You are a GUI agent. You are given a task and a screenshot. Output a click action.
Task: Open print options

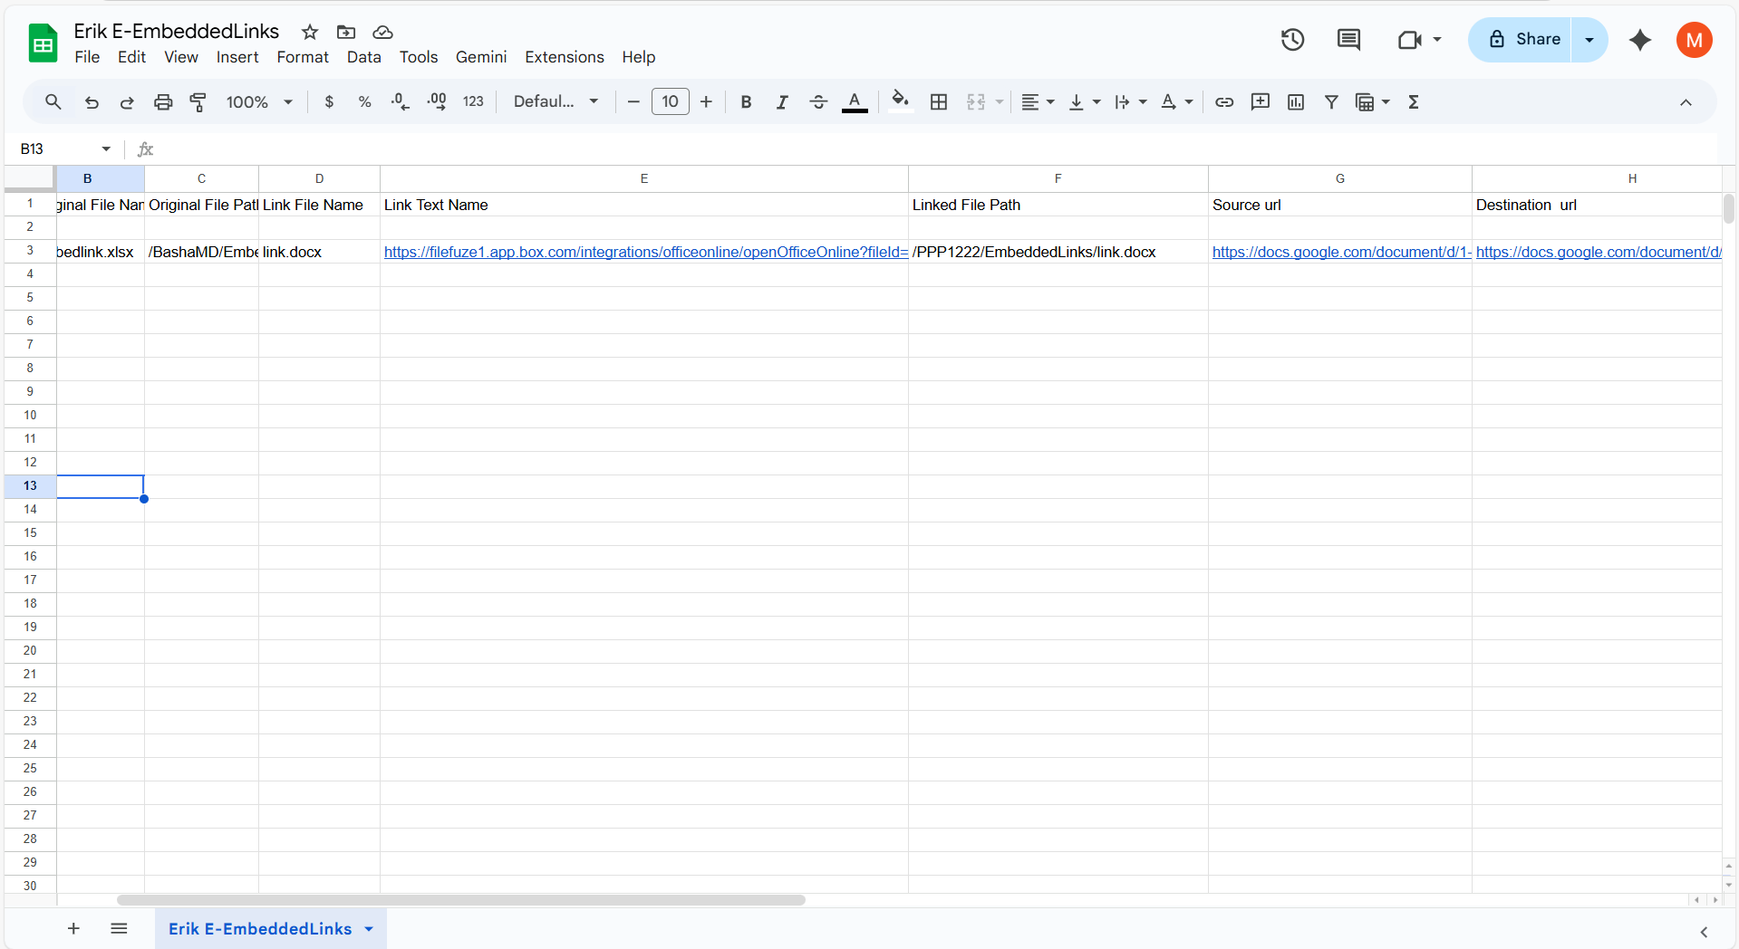(x=162, y=101)
